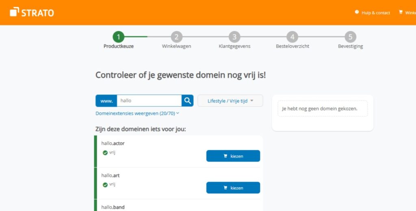Expand Domeinextensies weergeven (20/70)

pos(137,113)
